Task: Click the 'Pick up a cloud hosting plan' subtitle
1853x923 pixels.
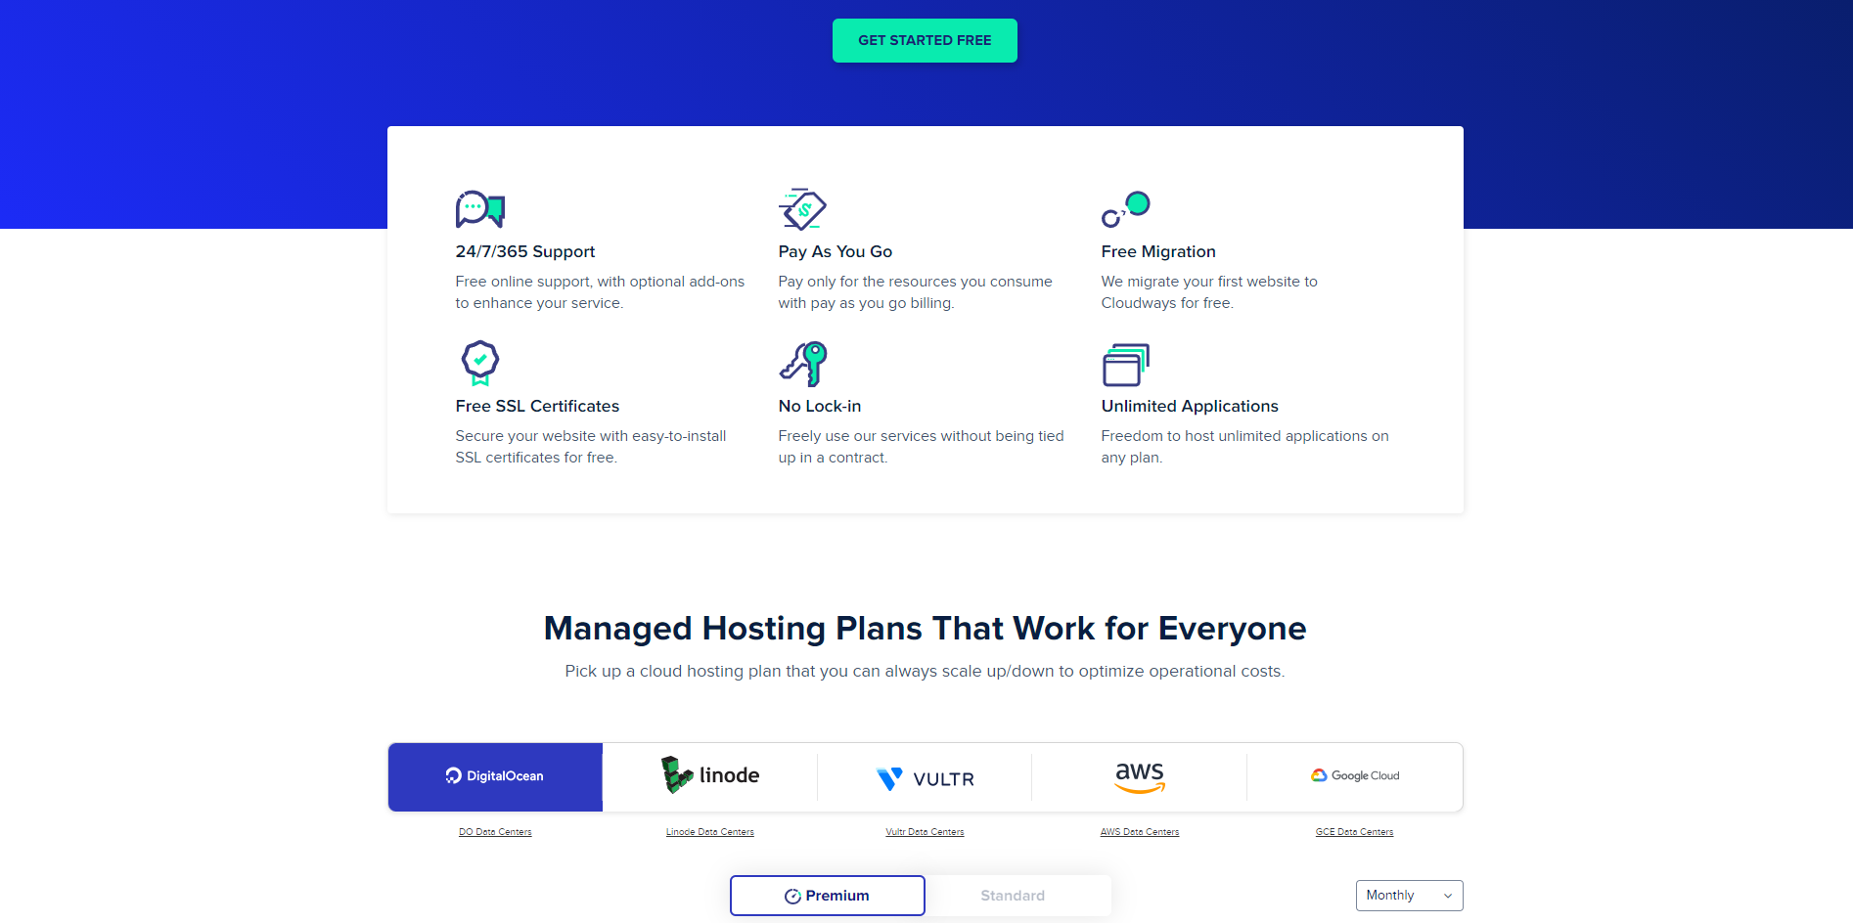Action: (x=925, y=671)
